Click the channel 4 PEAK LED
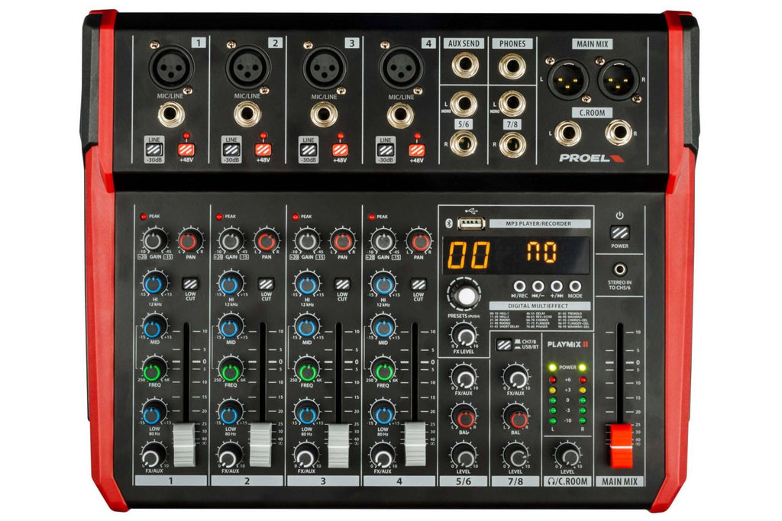The image size is (782, 521). (371, 217)
